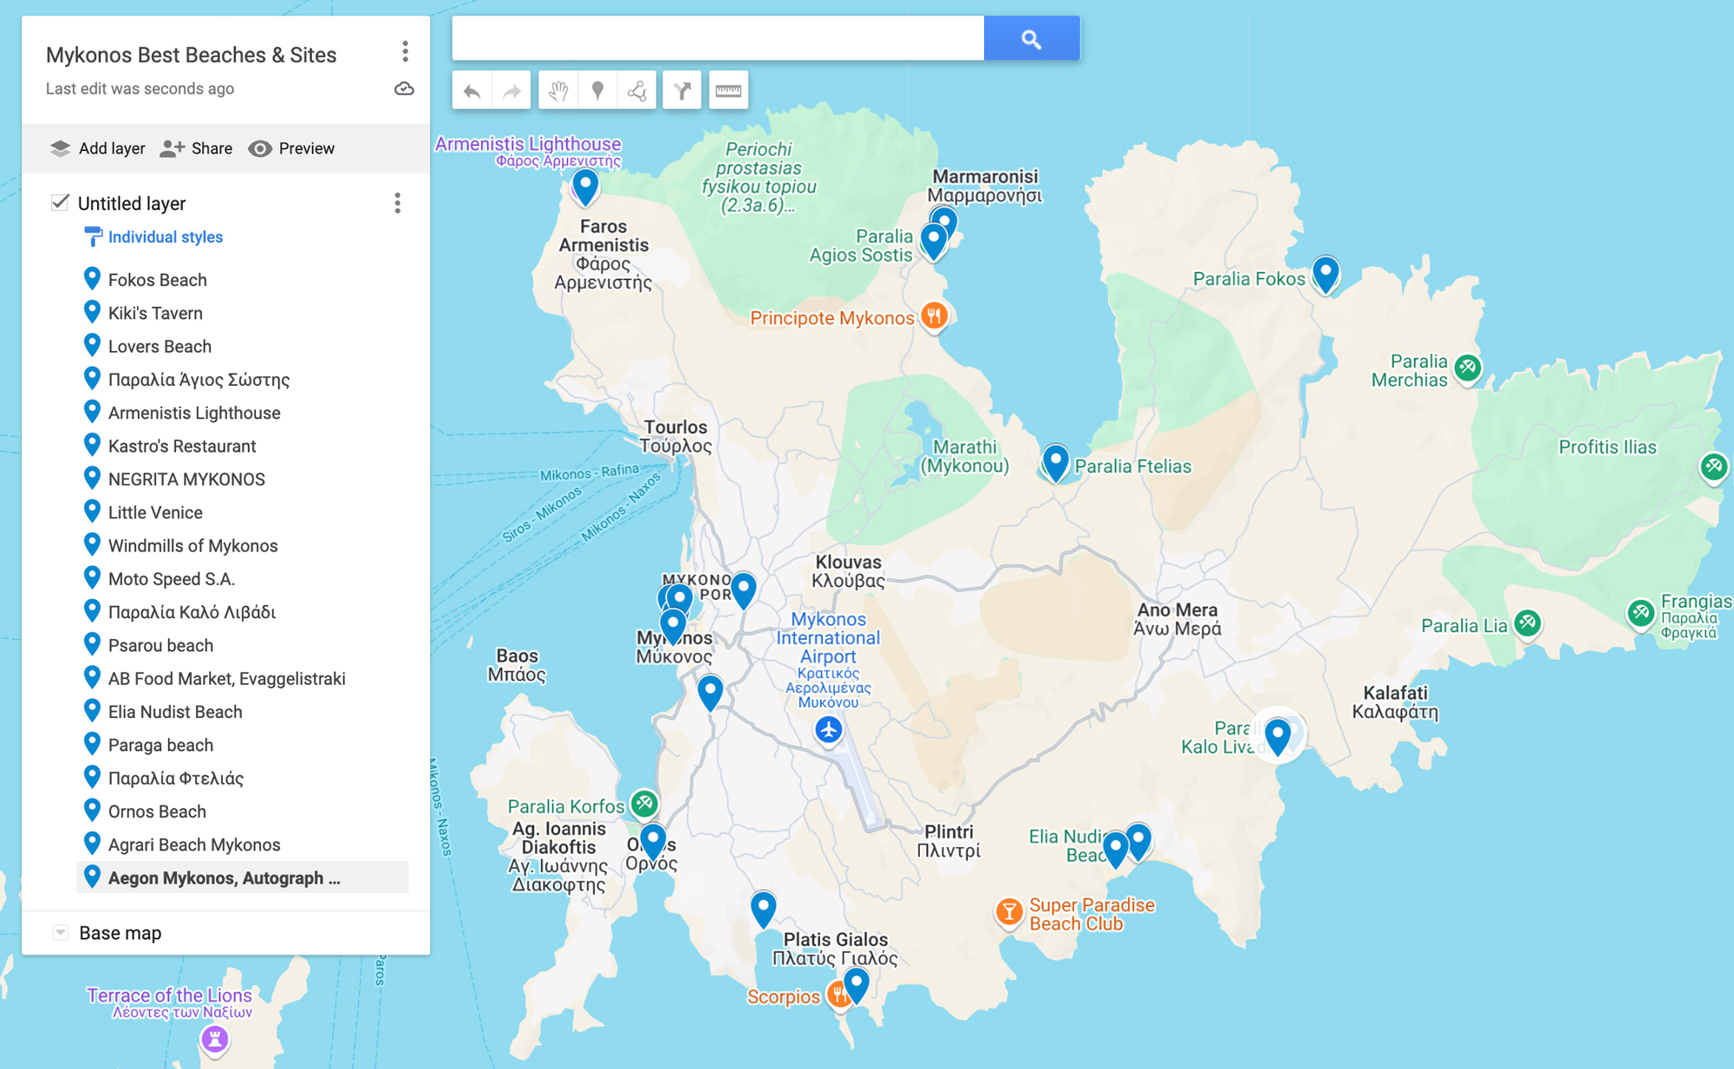Select Windmills of Mykonos list entry
Screen dimensions: 1734x1069
tap(243, 545)
